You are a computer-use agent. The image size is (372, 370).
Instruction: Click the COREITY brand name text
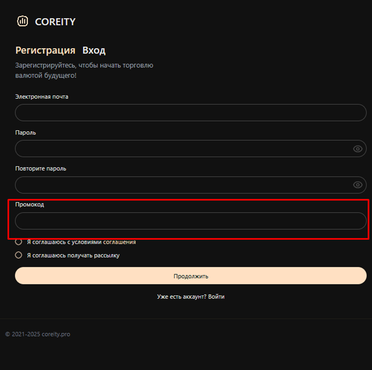[55, 22]
